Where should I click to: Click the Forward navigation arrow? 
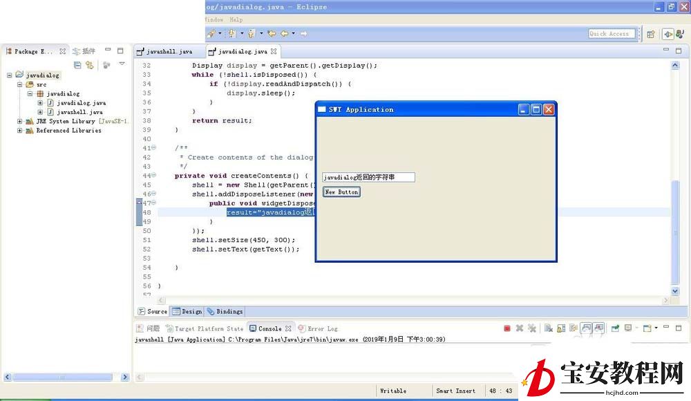[303, 33]
